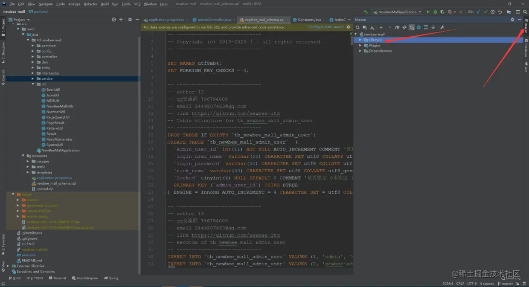Toggle Skip Tests mode in Maven
Viewport: 529px width, 287px height.
[x=412, y=27]
